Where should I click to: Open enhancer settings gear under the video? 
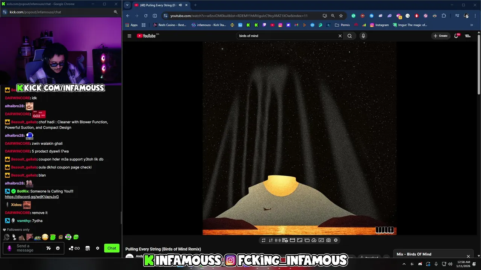point(336,240)
